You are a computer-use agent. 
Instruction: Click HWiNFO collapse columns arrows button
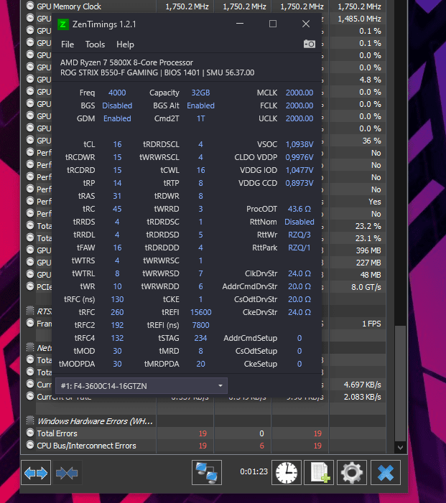[67, 473]
